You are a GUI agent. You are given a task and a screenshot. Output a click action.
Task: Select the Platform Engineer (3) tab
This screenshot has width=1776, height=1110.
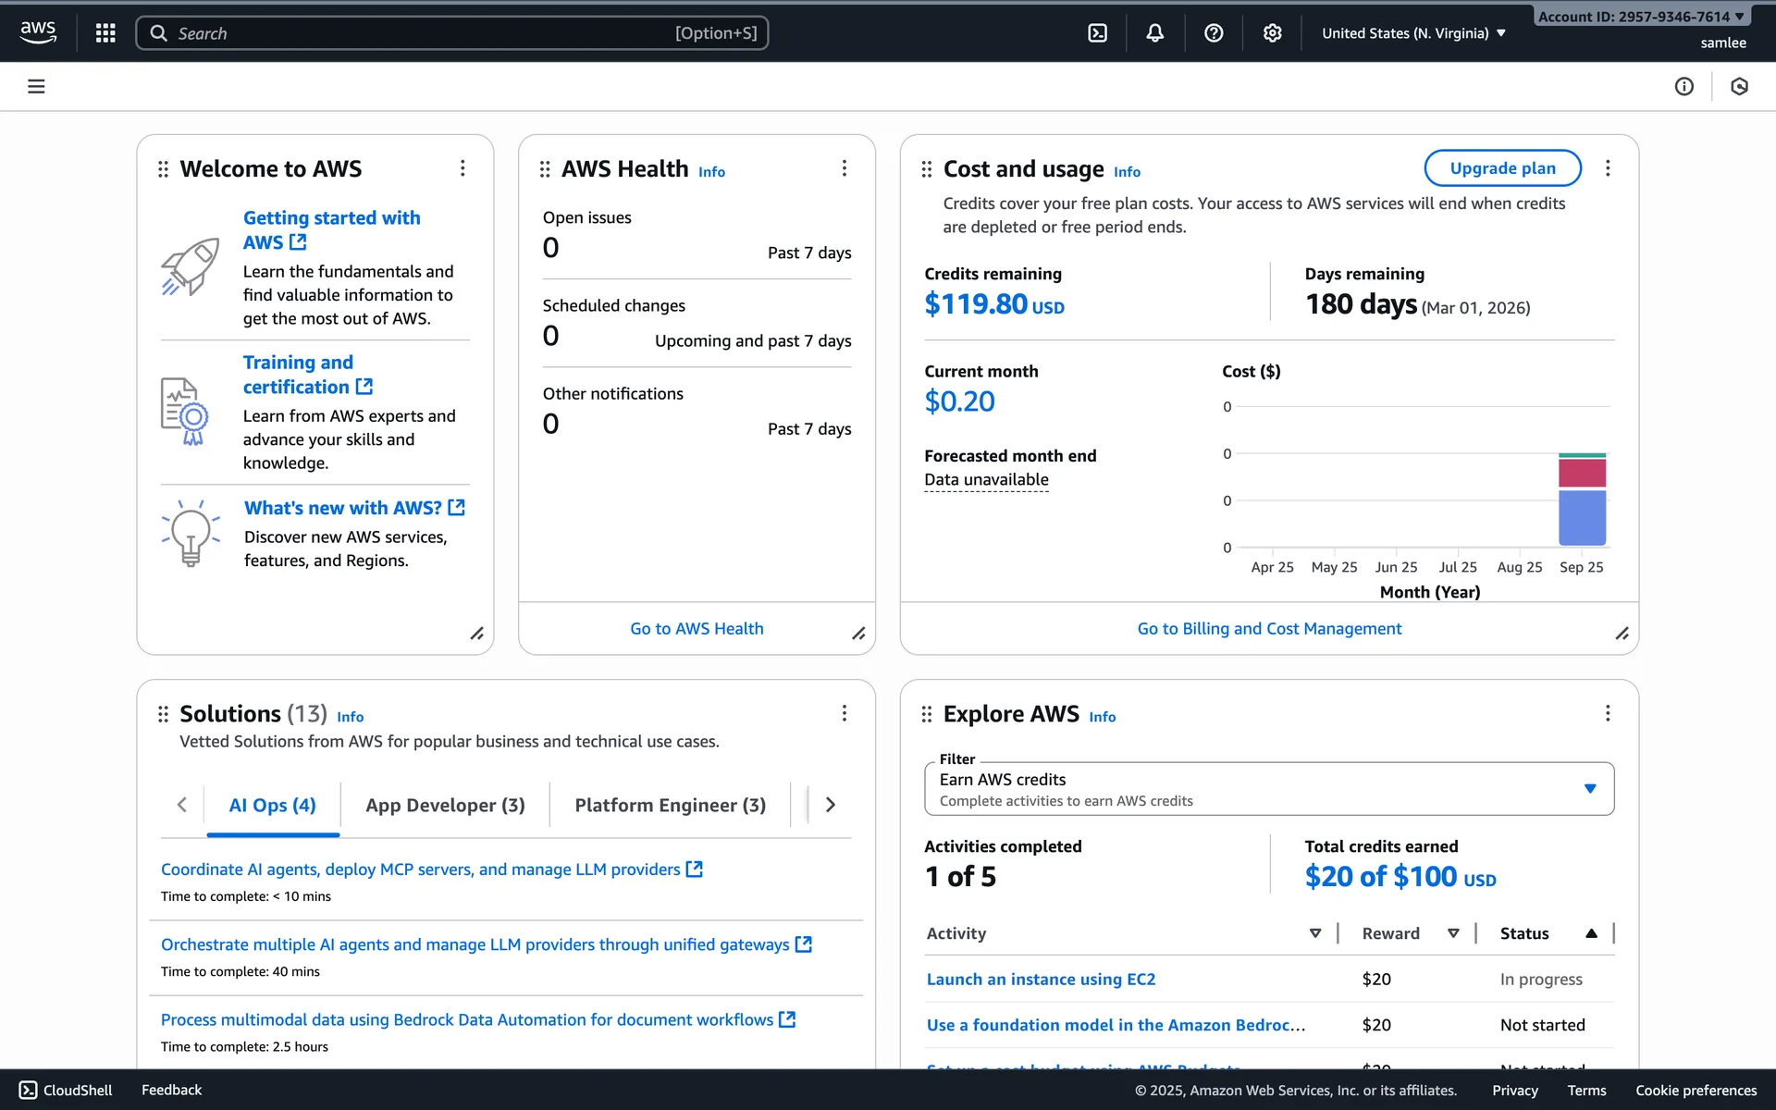(670, 805)
